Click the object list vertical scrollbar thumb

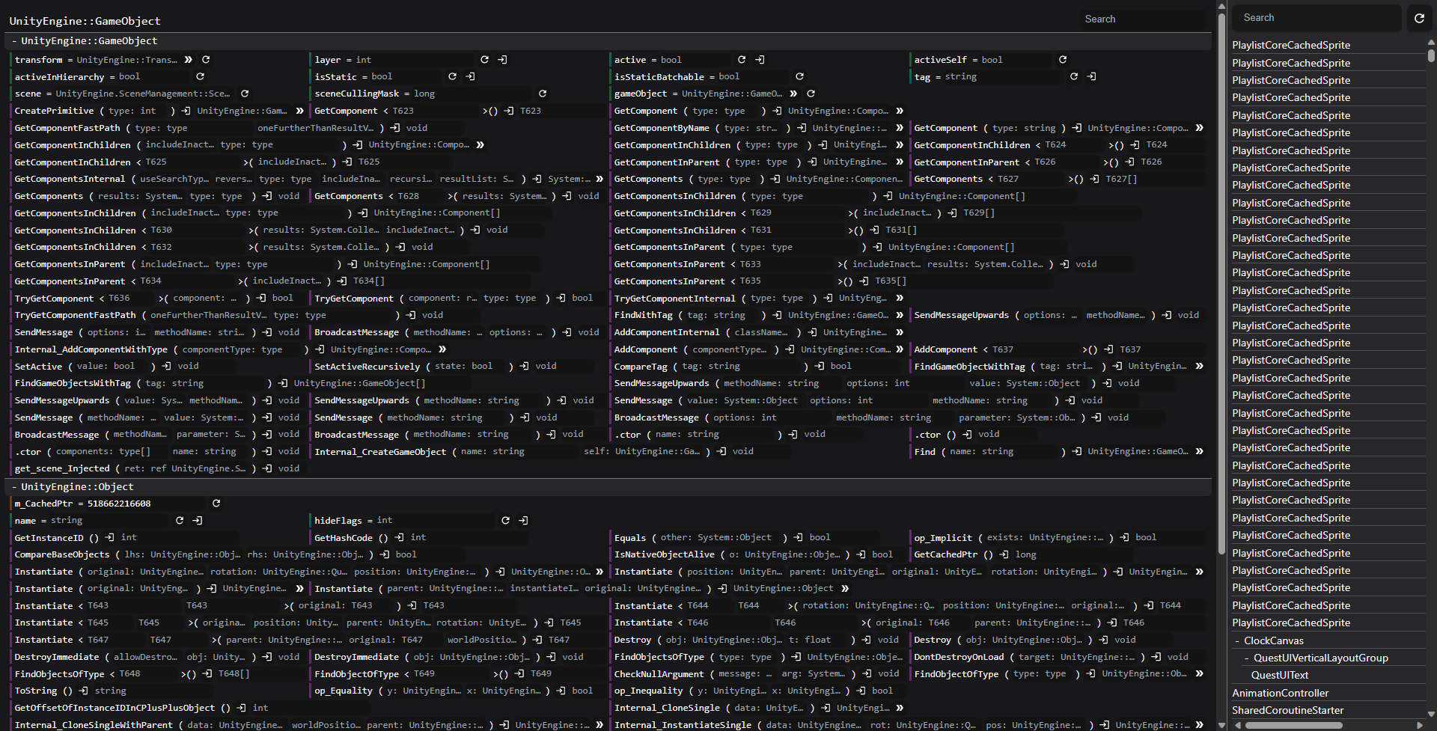coord(1431,55)
